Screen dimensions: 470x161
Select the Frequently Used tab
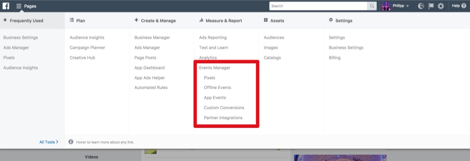tap(23, 20)
